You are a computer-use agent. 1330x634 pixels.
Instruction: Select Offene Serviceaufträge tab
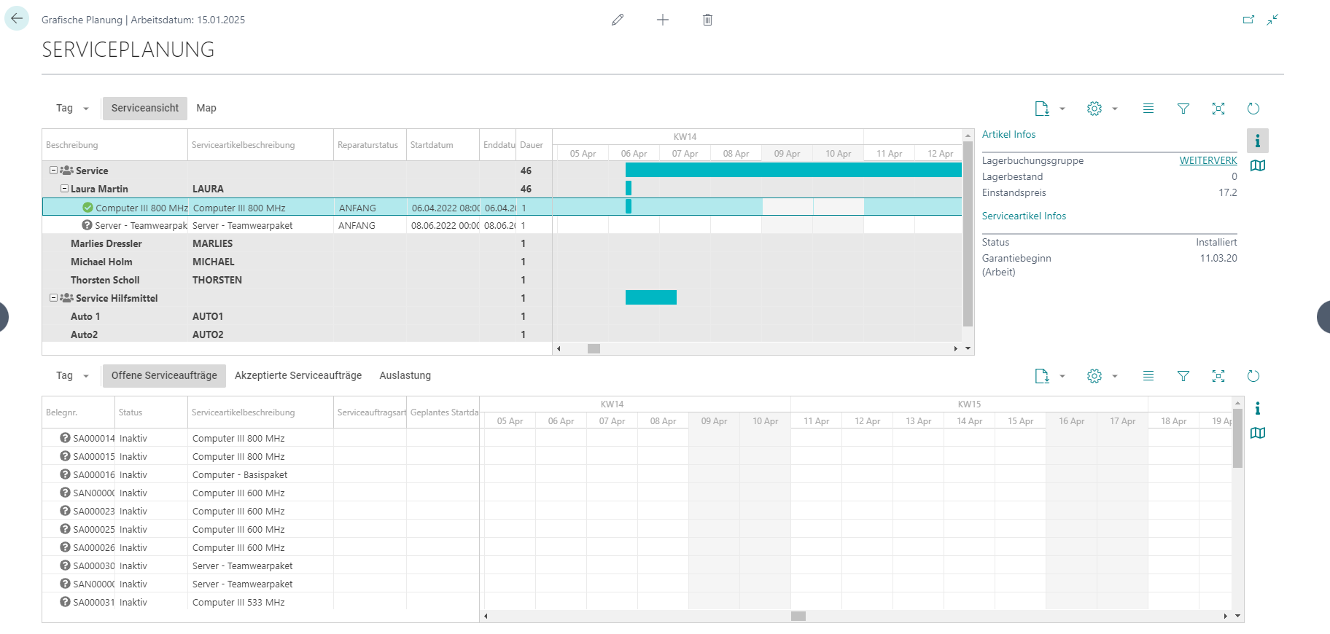(x=164, y=375)
